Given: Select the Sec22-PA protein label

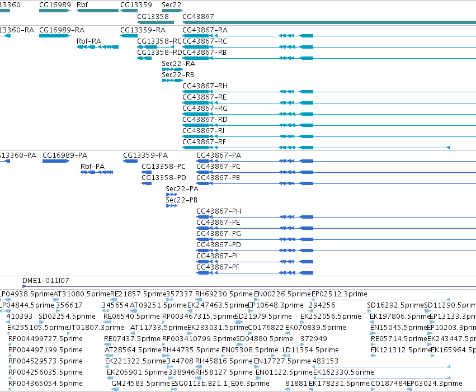Looking at the screenshot, I should [182, 188].
